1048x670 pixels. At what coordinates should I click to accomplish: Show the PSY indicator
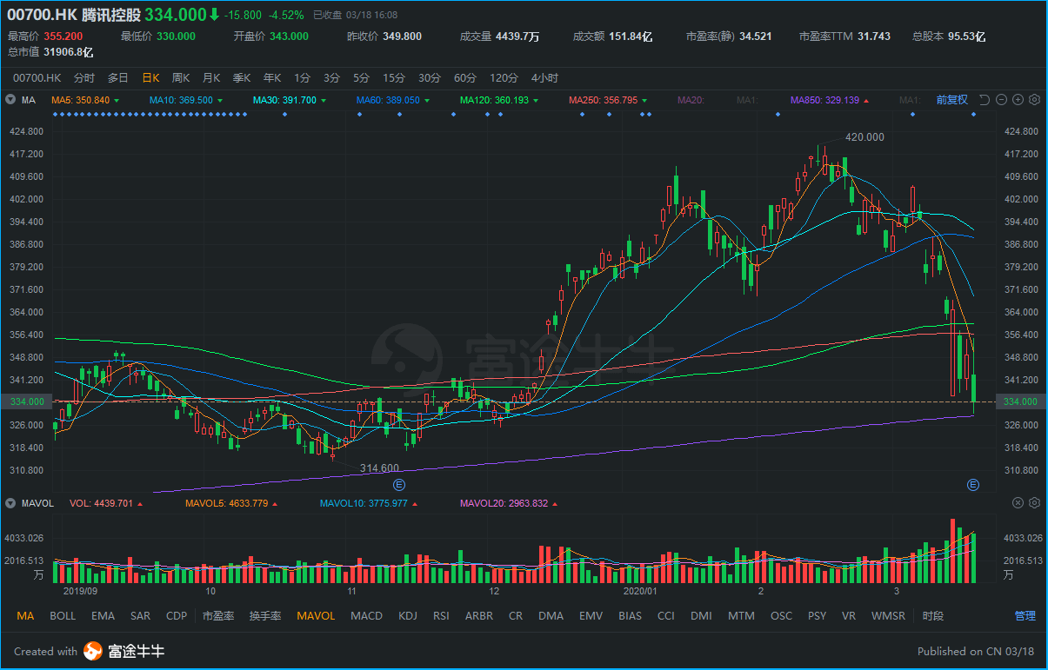coord(817,616)
